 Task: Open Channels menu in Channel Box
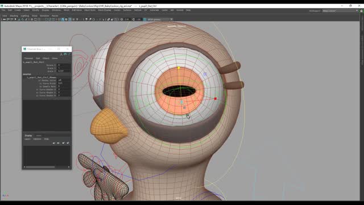point(28,58)
